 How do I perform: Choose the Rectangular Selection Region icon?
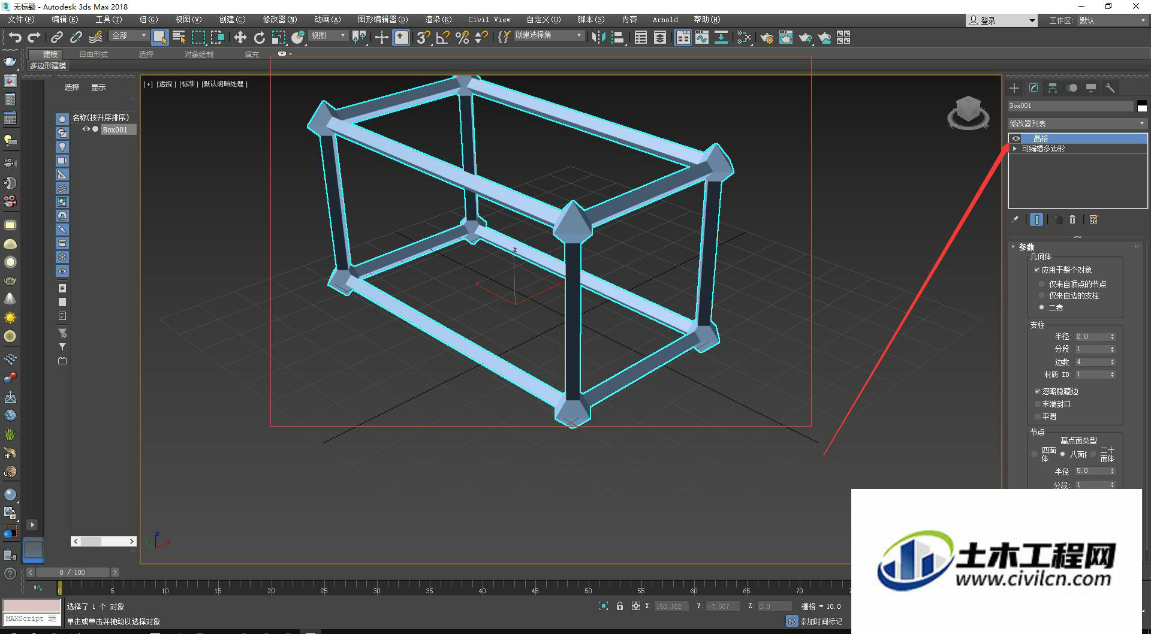coord(198,38)
